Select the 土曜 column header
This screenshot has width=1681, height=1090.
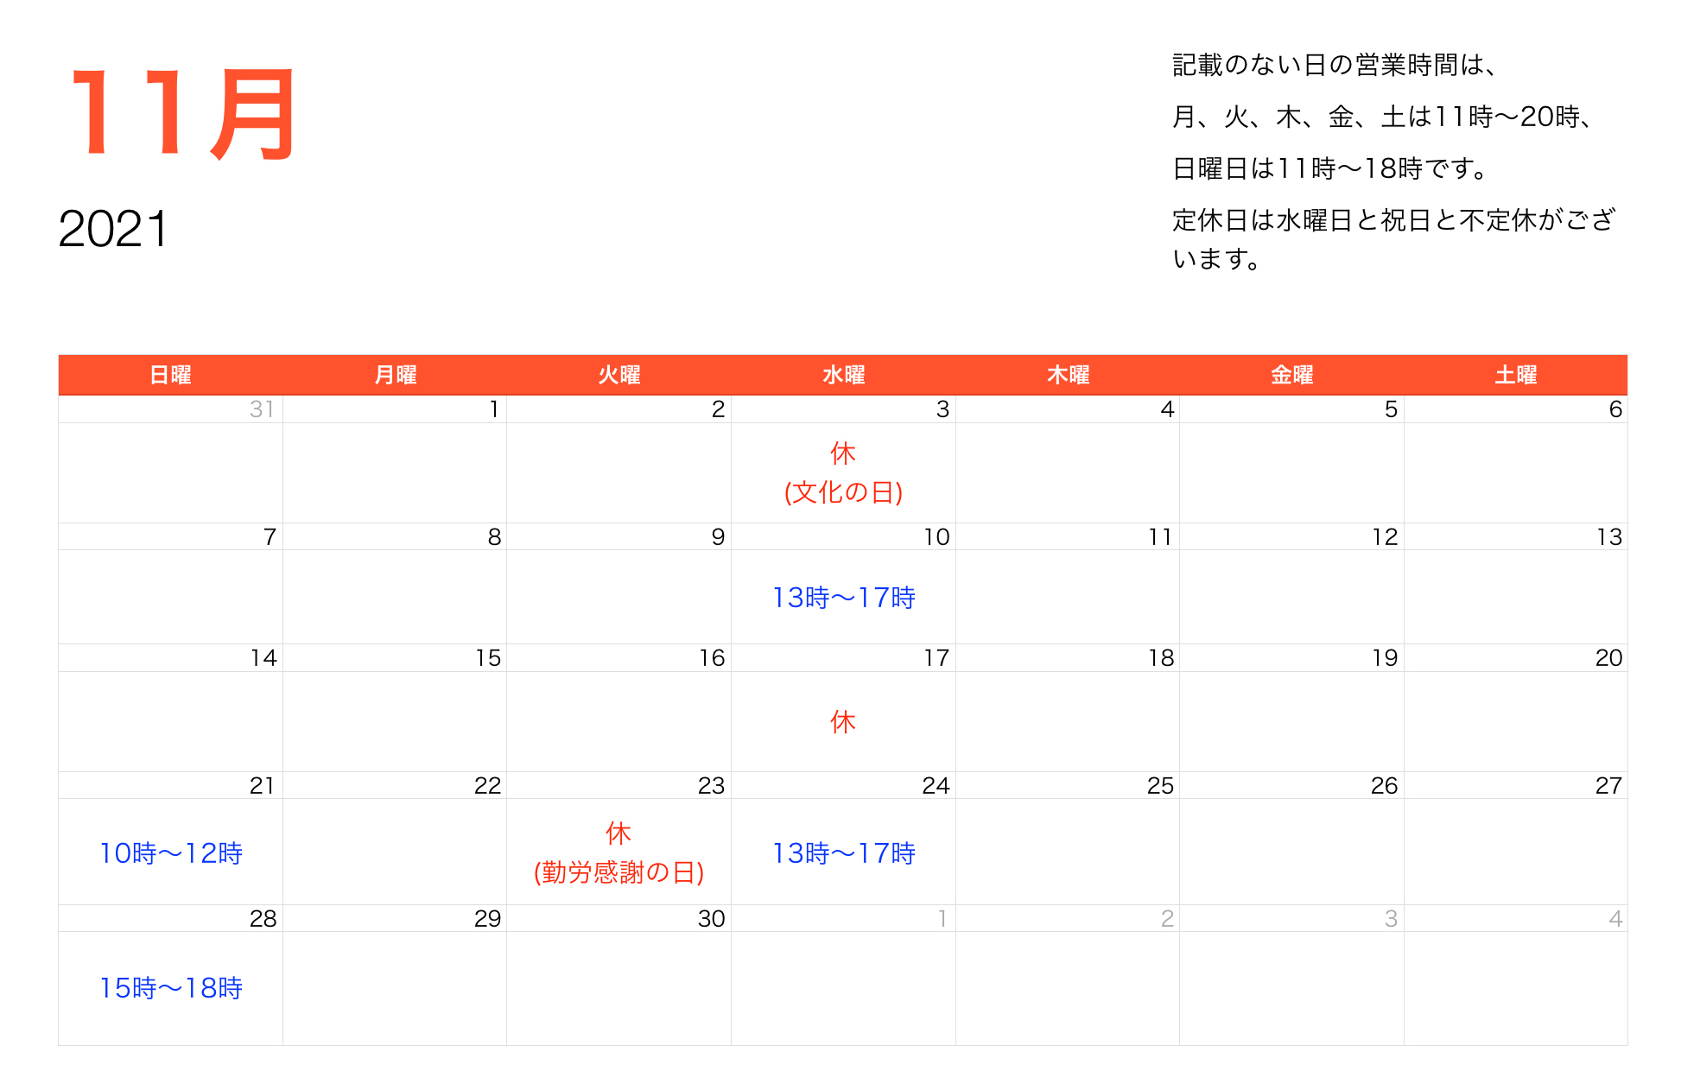click(1516, 375)
